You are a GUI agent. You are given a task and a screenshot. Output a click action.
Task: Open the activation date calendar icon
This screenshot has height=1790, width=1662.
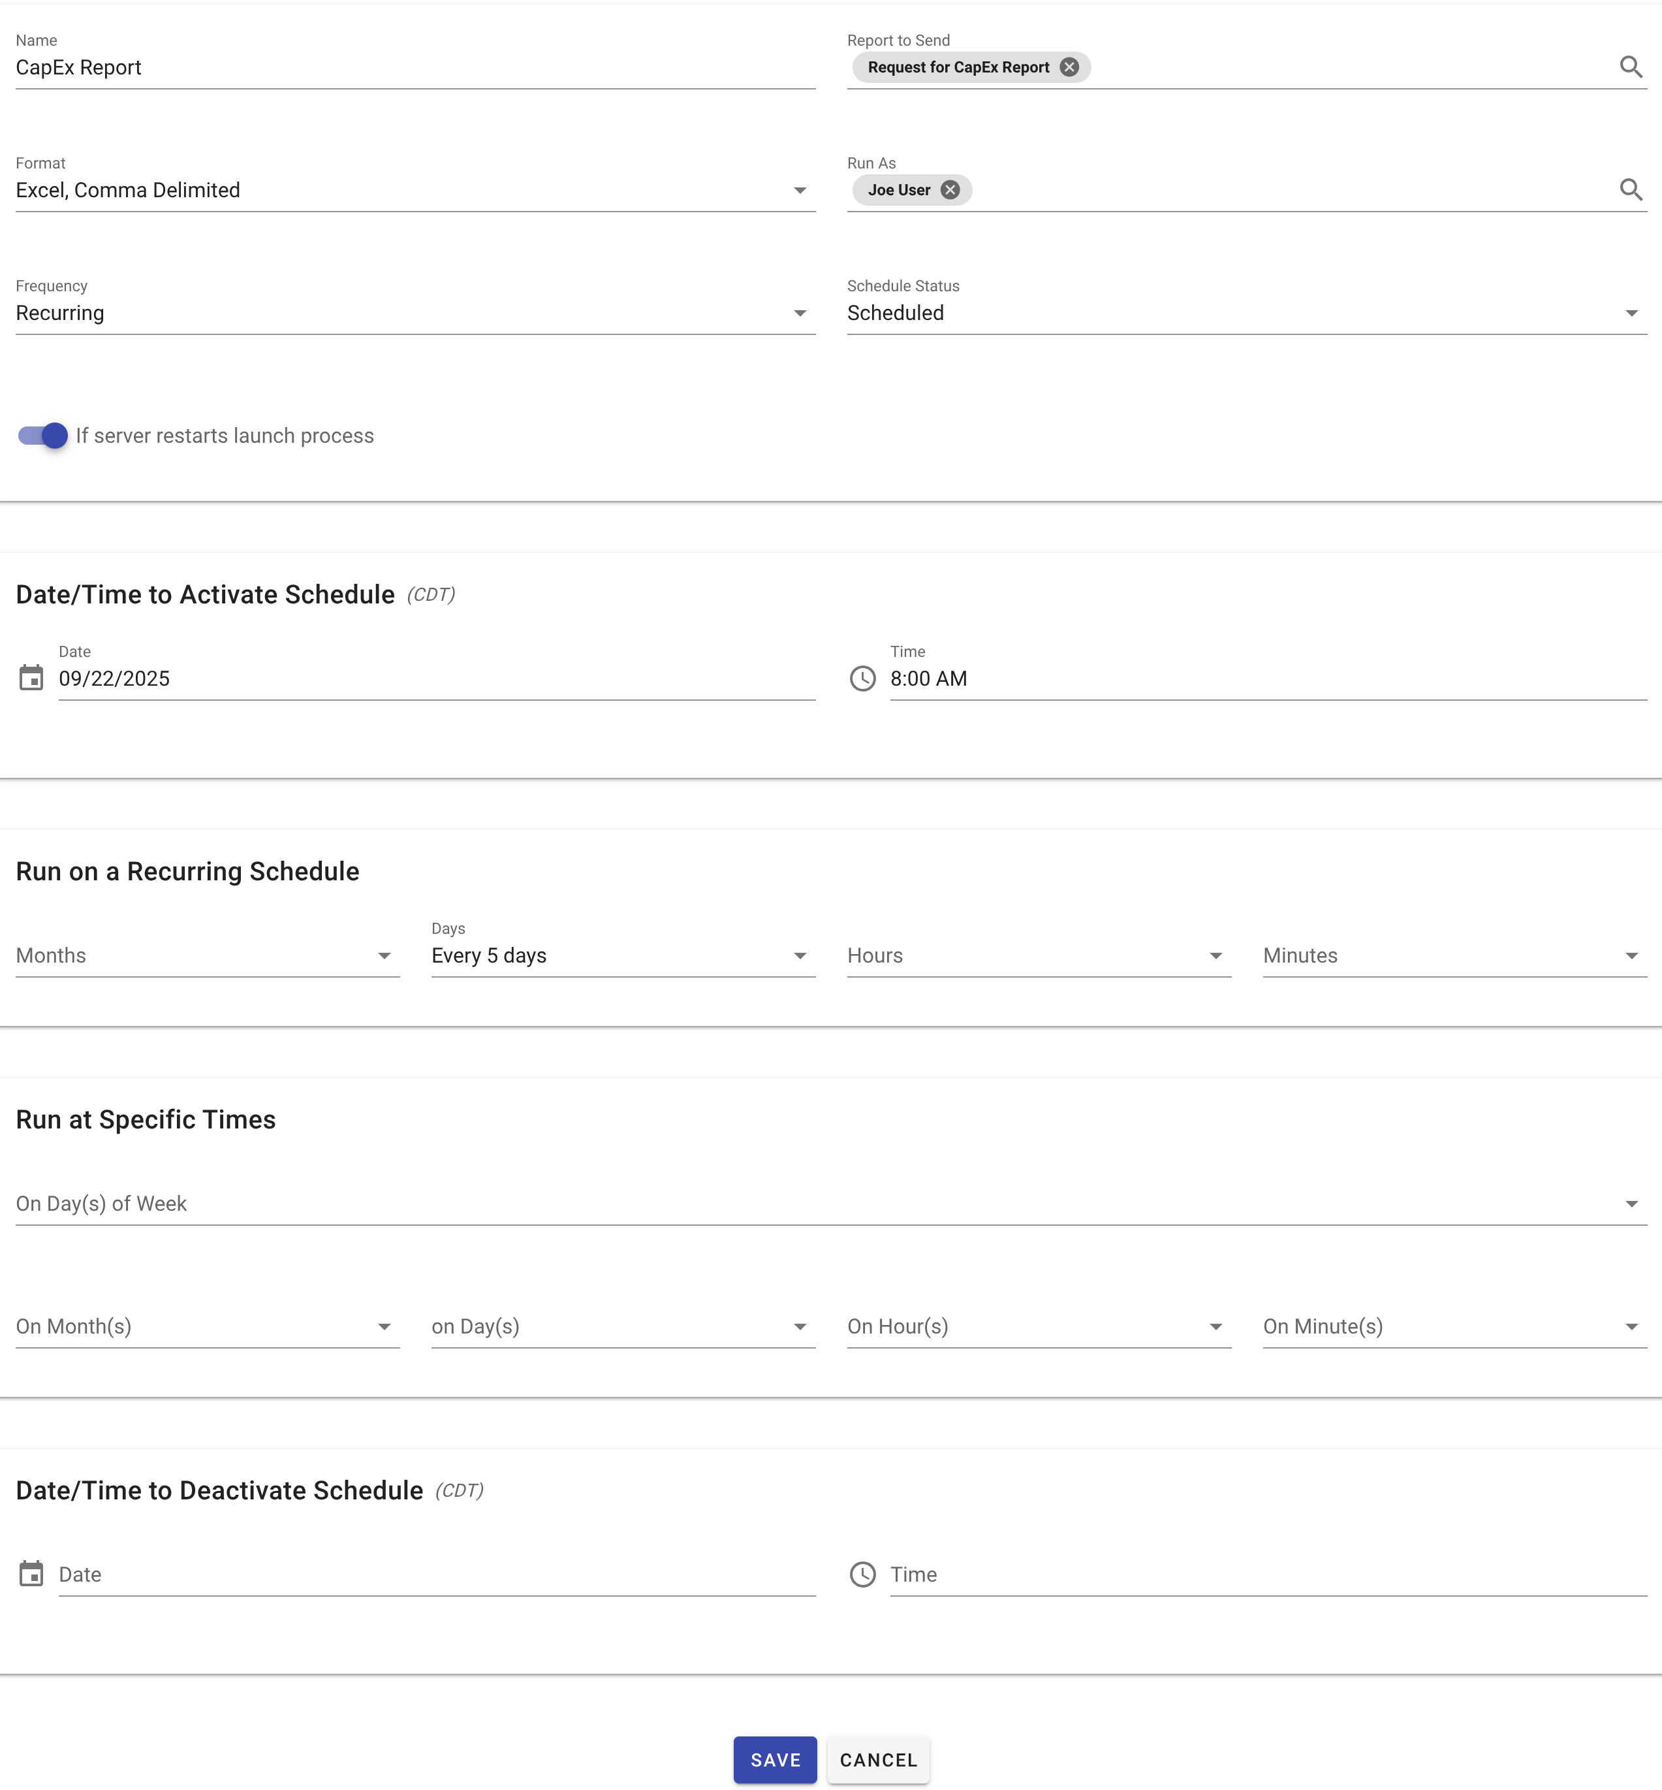pyautogui.click(x=31, y=679)
